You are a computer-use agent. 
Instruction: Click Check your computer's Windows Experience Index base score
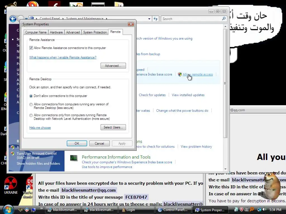pos(127,162)
